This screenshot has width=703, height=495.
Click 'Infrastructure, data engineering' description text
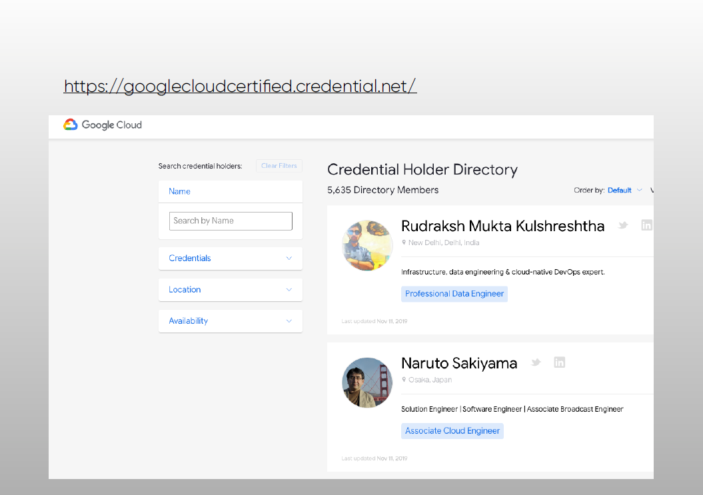pos(502,272)
